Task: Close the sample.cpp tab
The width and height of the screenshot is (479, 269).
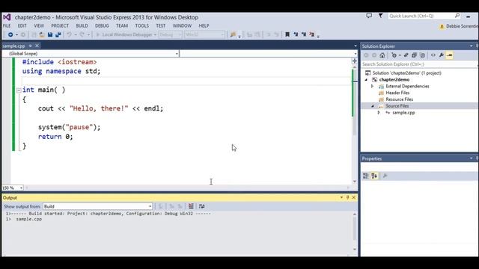Action: (x=37, y=46)
